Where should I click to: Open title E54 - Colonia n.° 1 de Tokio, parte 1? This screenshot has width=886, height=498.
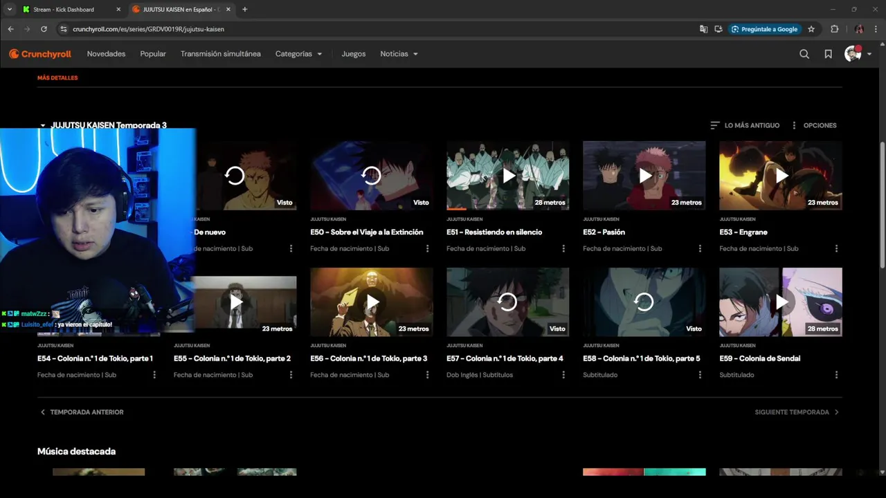point(95,358)
